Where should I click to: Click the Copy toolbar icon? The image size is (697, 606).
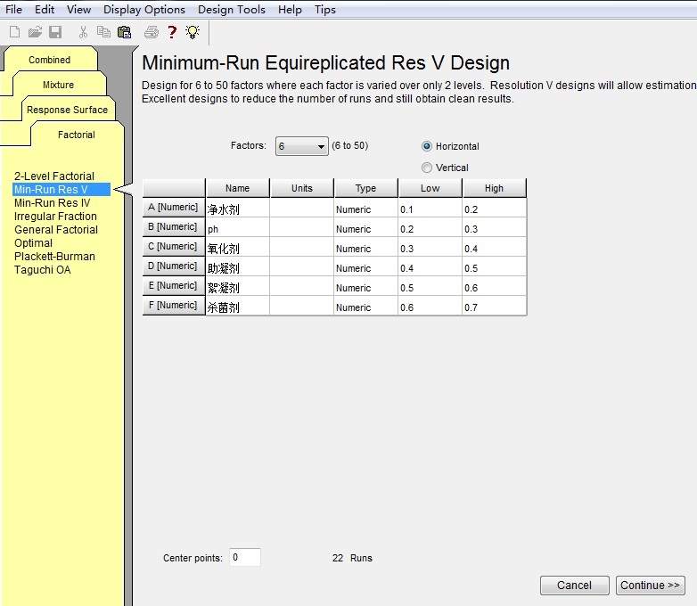pos(103,32)
